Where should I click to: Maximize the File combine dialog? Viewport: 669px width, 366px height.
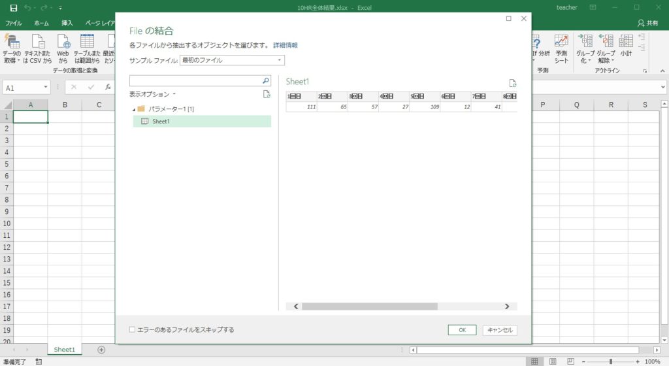tap(508, 18)
